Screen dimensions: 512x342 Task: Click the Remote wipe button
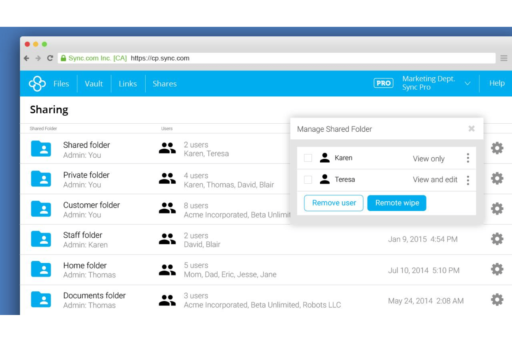point(397,203)
